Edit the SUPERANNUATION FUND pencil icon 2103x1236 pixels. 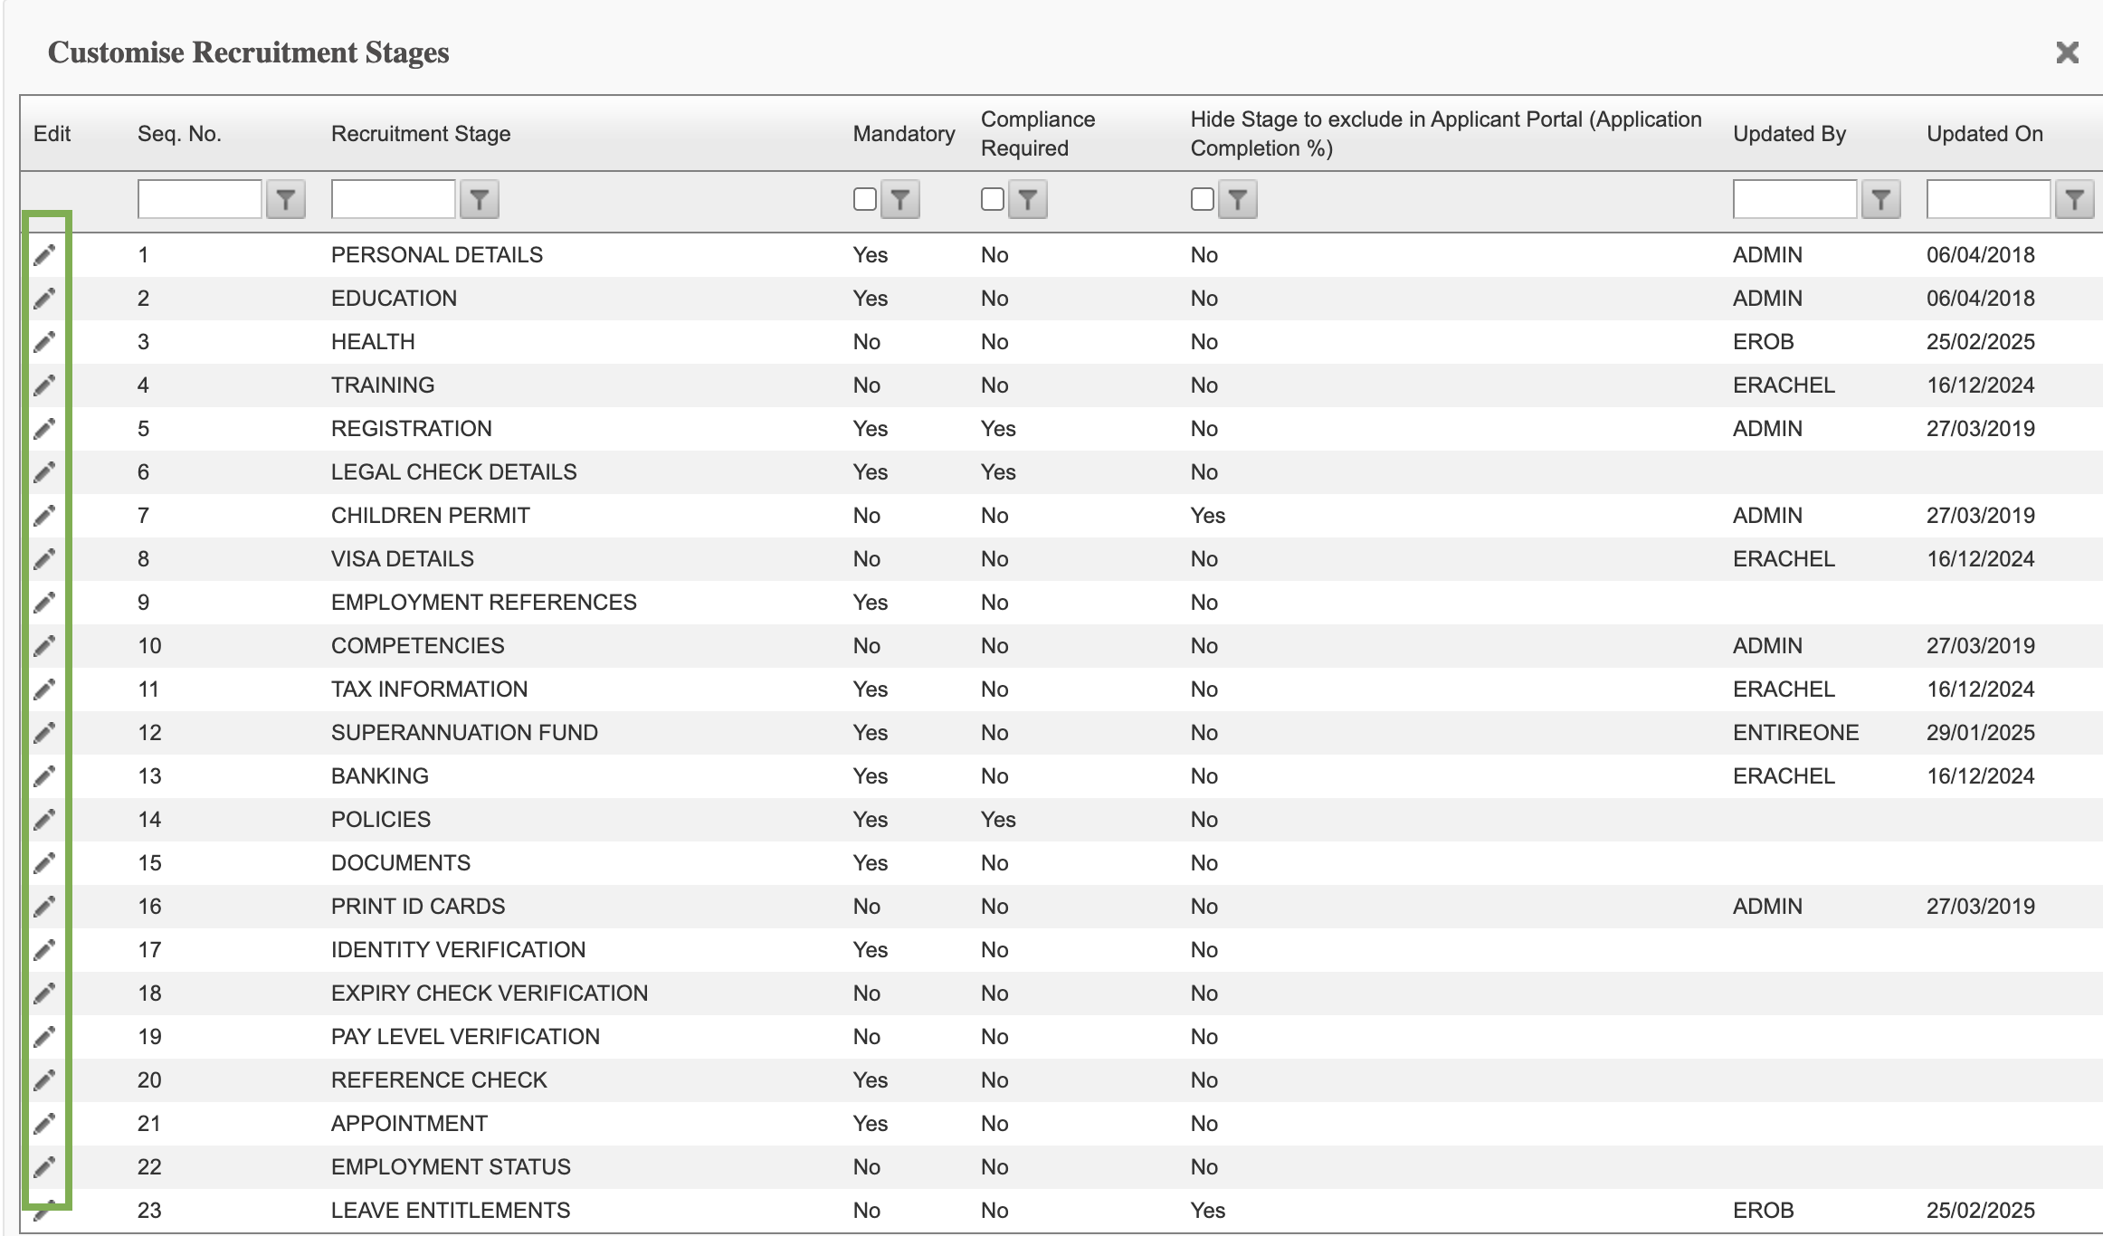coord(44,733)
